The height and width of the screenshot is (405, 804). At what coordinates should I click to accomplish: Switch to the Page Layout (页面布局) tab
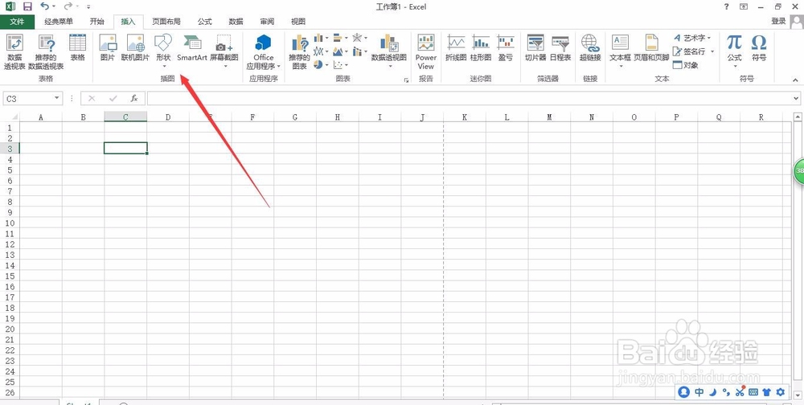[x=166, y=22]
